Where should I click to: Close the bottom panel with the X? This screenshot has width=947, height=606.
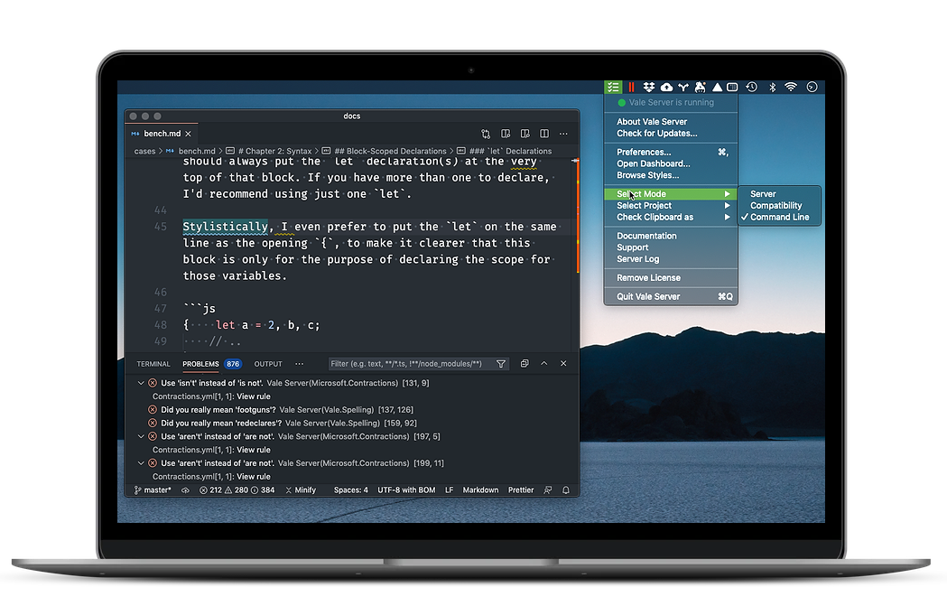point(563,364)
